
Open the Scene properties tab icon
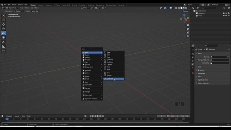pos(192,64)
